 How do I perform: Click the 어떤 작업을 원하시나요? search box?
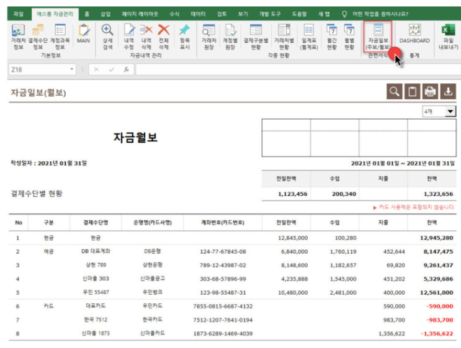point(380,14)
